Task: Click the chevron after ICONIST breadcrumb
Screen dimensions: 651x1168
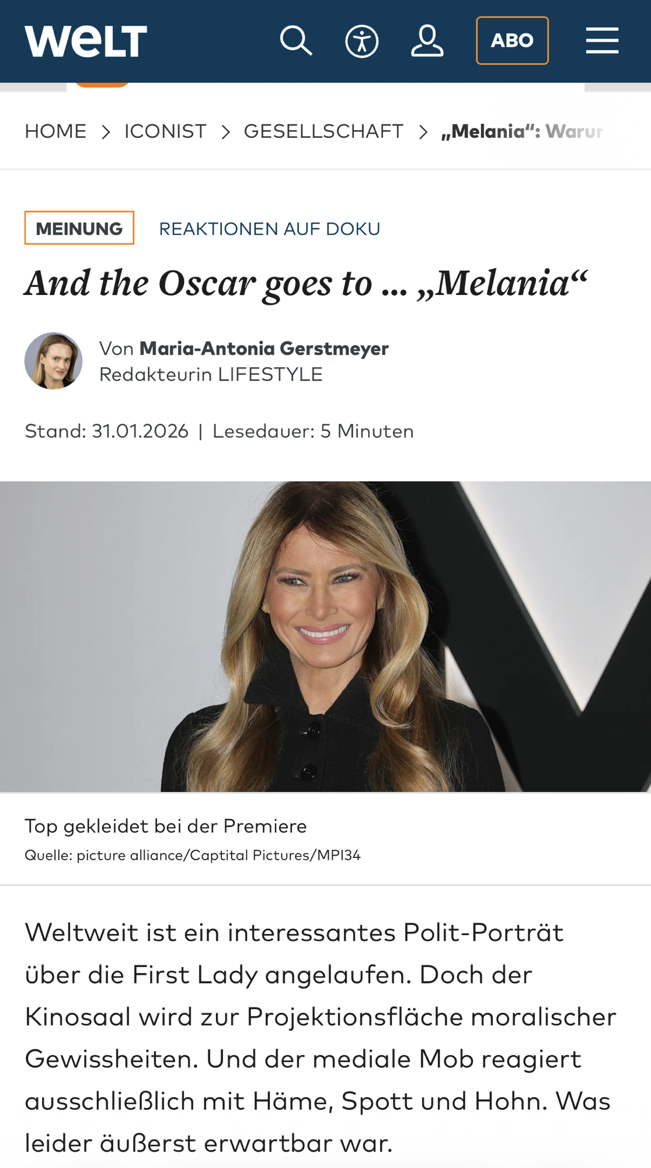Action: [x=225, y=133]
